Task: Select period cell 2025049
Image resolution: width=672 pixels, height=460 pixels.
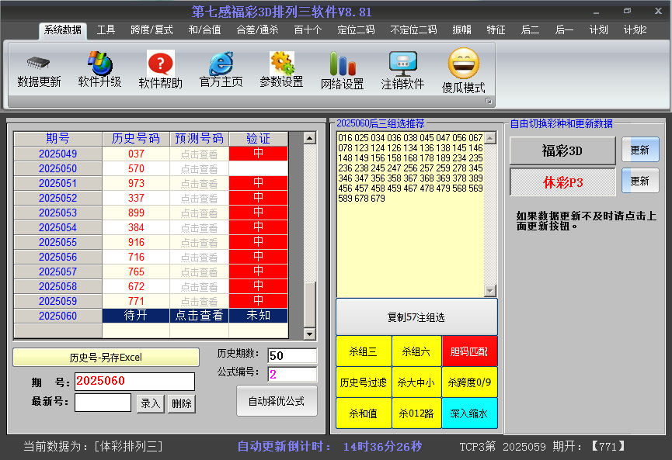Action: pos(57,154)
